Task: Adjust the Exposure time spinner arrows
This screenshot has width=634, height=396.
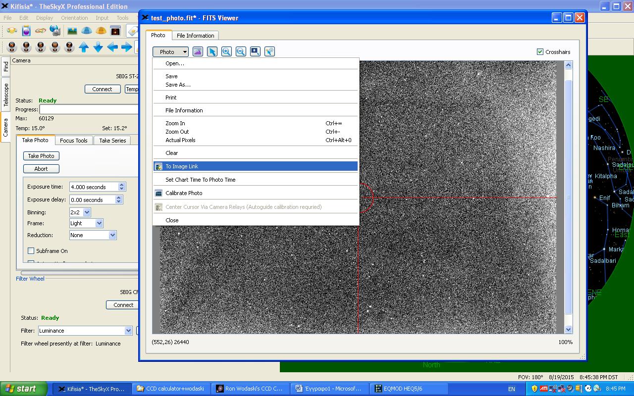Action: 122,187
